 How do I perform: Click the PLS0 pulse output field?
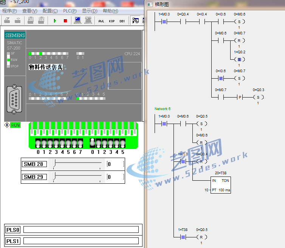81,229
